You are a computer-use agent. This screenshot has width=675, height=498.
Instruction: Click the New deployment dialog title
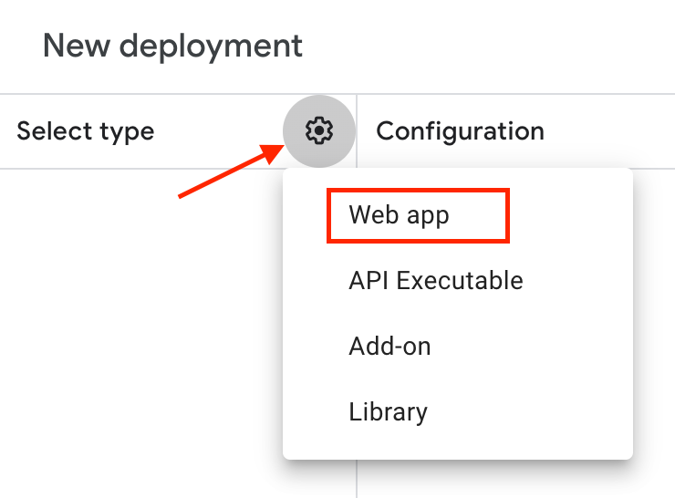172,45
